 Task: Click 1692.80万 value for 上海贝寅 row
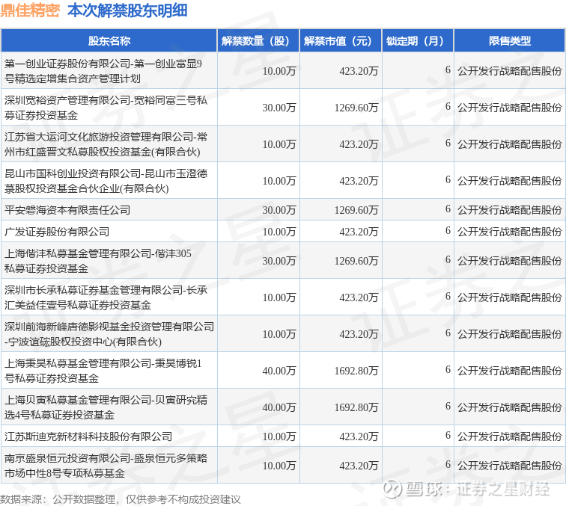356,407
